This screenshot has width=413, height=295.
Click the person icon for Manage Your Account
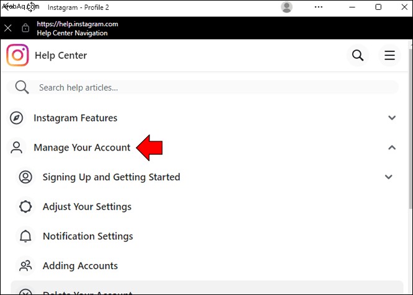16,147
